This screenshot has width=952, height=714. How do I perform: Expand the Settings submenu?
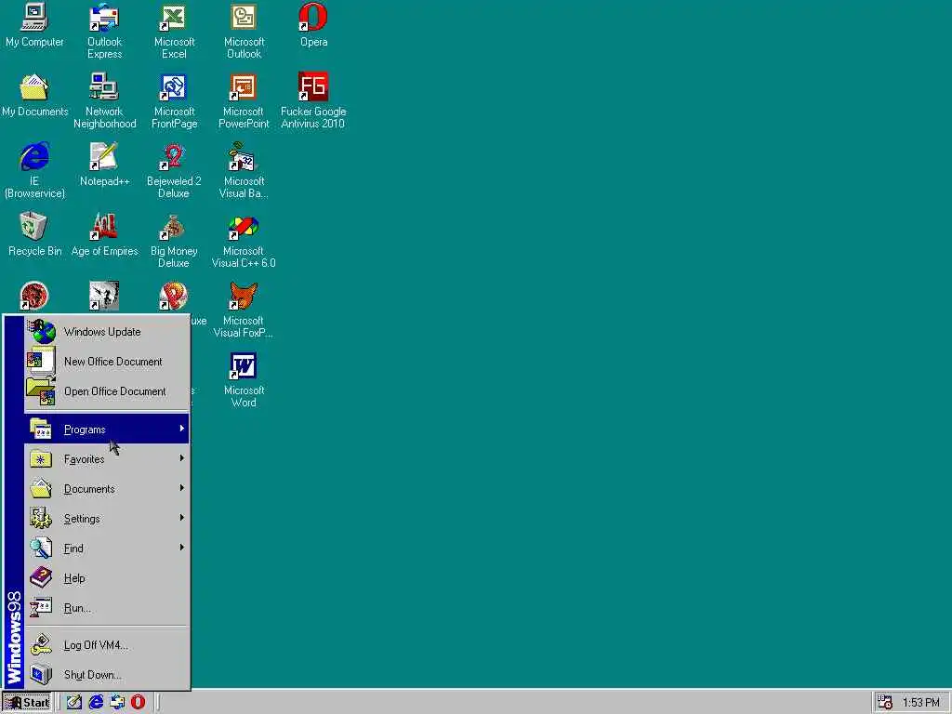[107, 519]
